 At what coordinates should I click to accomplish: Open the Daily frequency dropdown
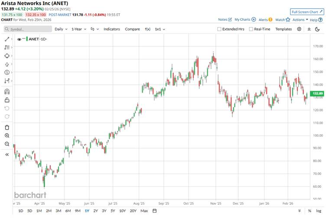61,29
